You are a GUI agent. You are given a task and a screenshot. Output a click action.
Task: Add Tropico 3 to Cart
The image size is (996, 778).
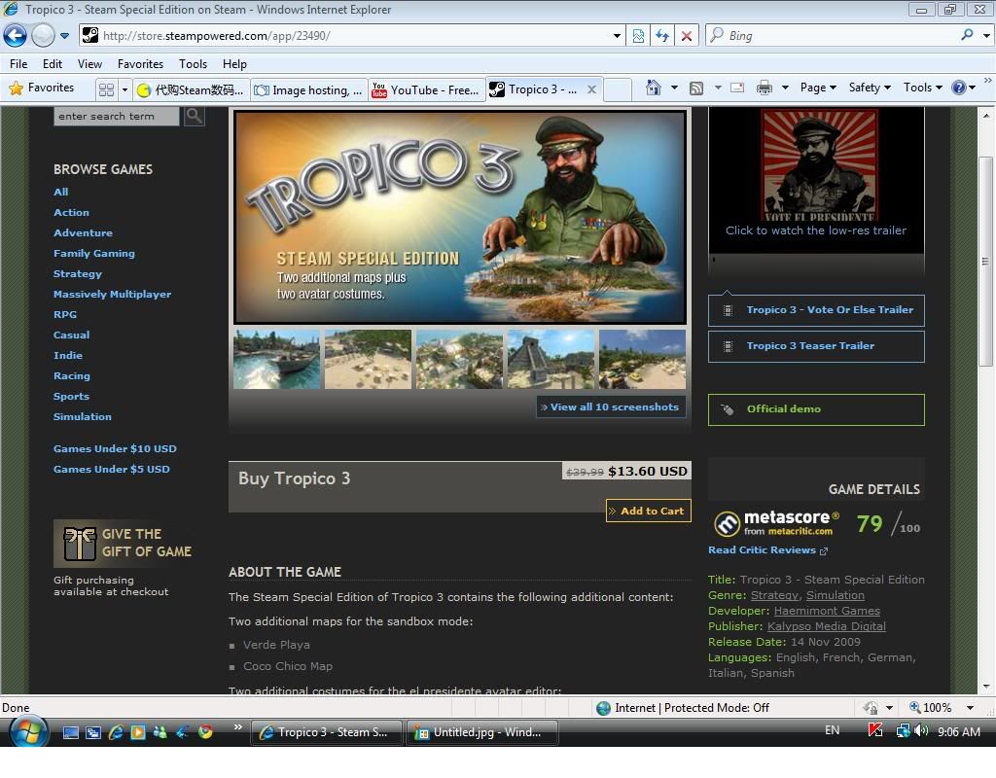coord(649,511)
